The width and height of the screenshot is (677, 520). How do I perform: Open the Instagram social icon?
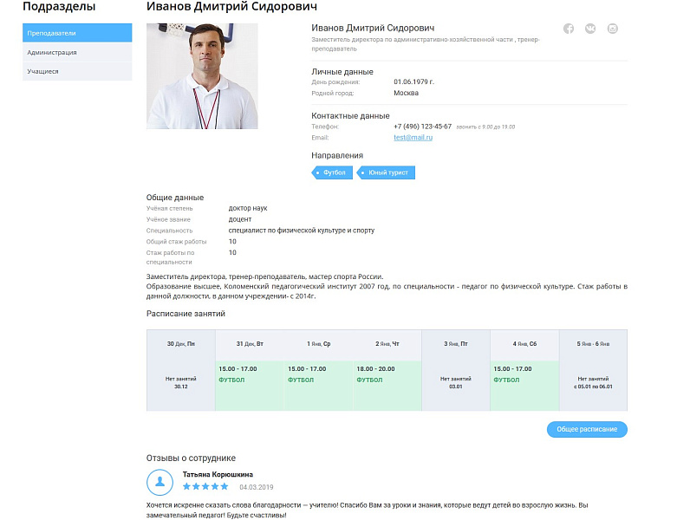(x=612, y=29)
